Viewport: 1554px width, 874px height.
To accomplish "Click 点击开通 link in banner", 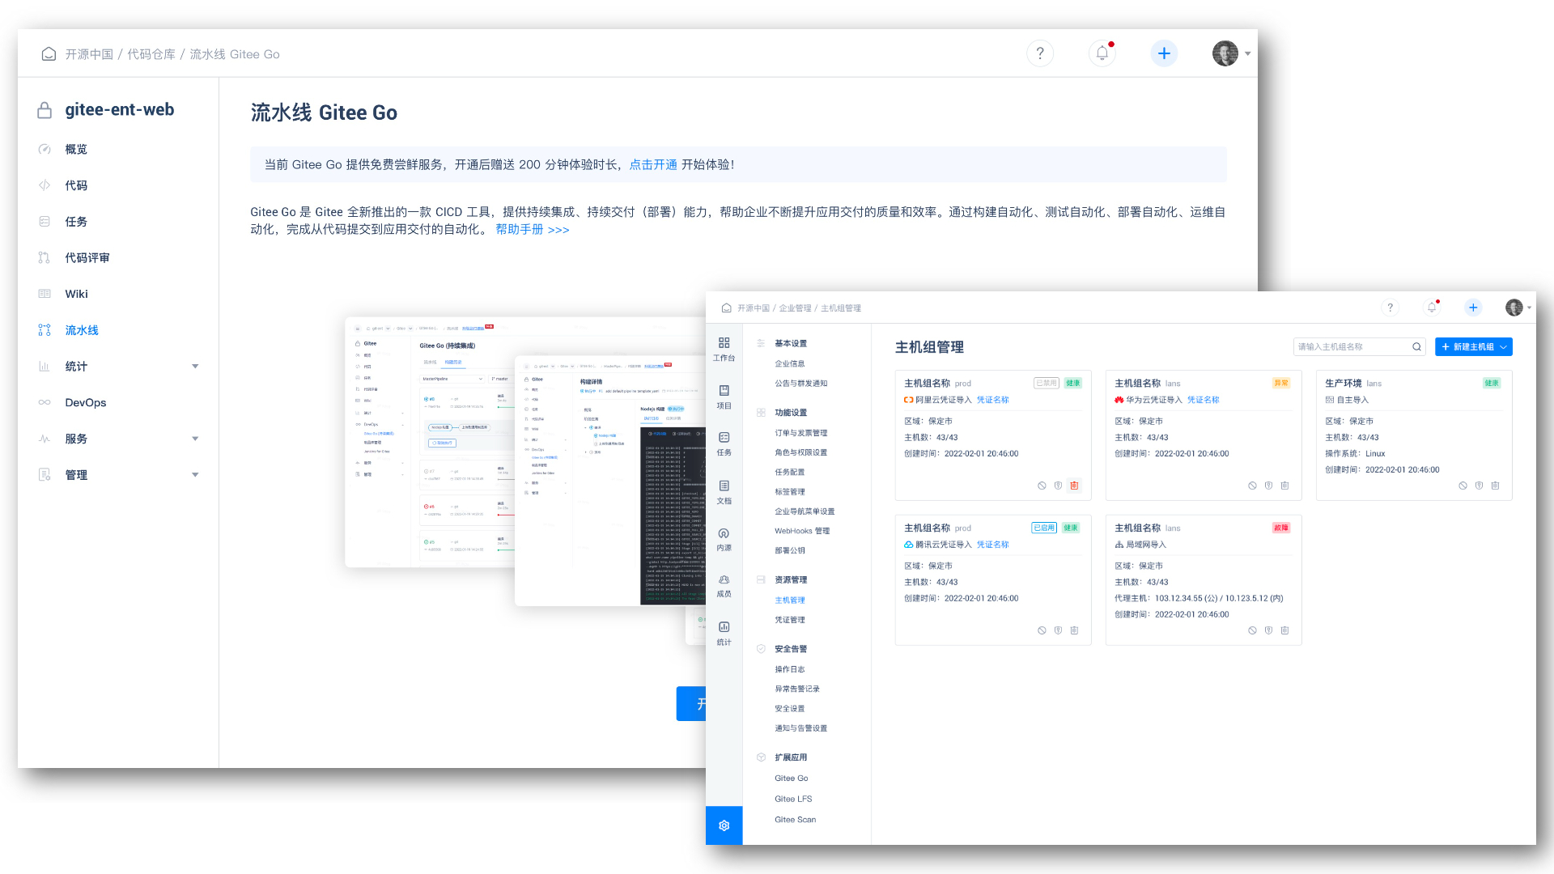I will coord(652,164).
